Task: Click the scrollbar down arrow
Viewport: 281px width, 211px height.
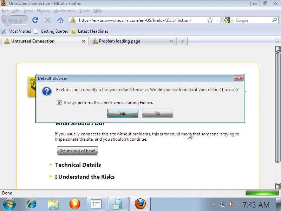Action: tap(278, 186)
